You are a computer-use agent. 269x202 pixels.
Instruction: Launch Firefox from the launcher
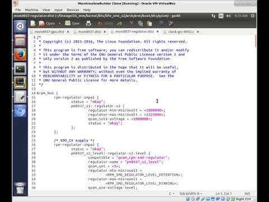(20, 54)
